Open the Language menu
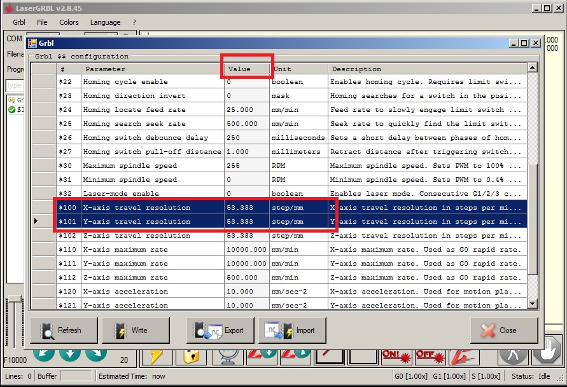The image size is (567, 387). pos(105,22)
